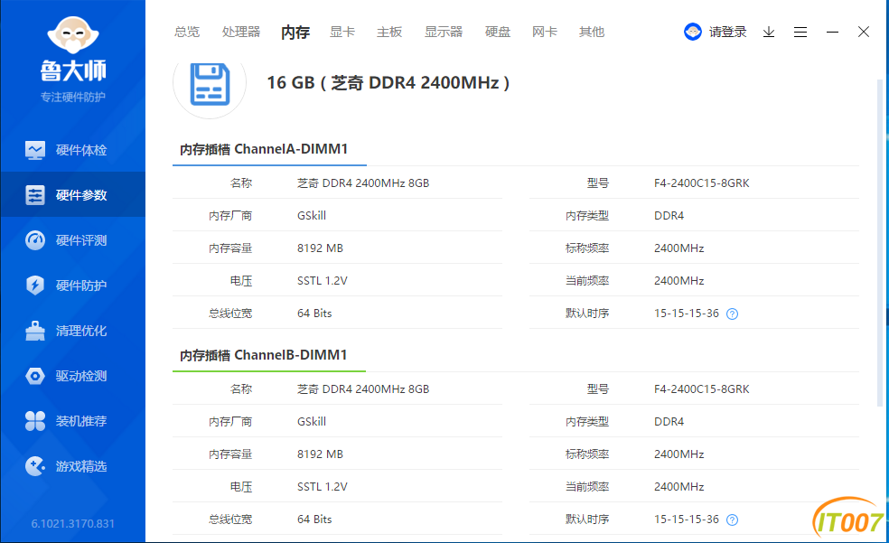The width and height of the screenshot is (889, 543).
Task: Click ChannelB voltage SSTL 1.2V
Action: 322,487
